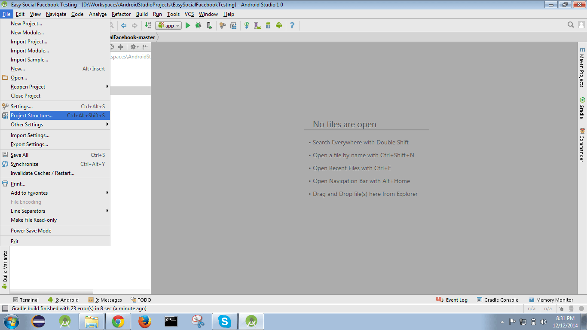Expand Reopen Project submenu
The height and width of the screenshot is (330, 587).
[55, 87]
